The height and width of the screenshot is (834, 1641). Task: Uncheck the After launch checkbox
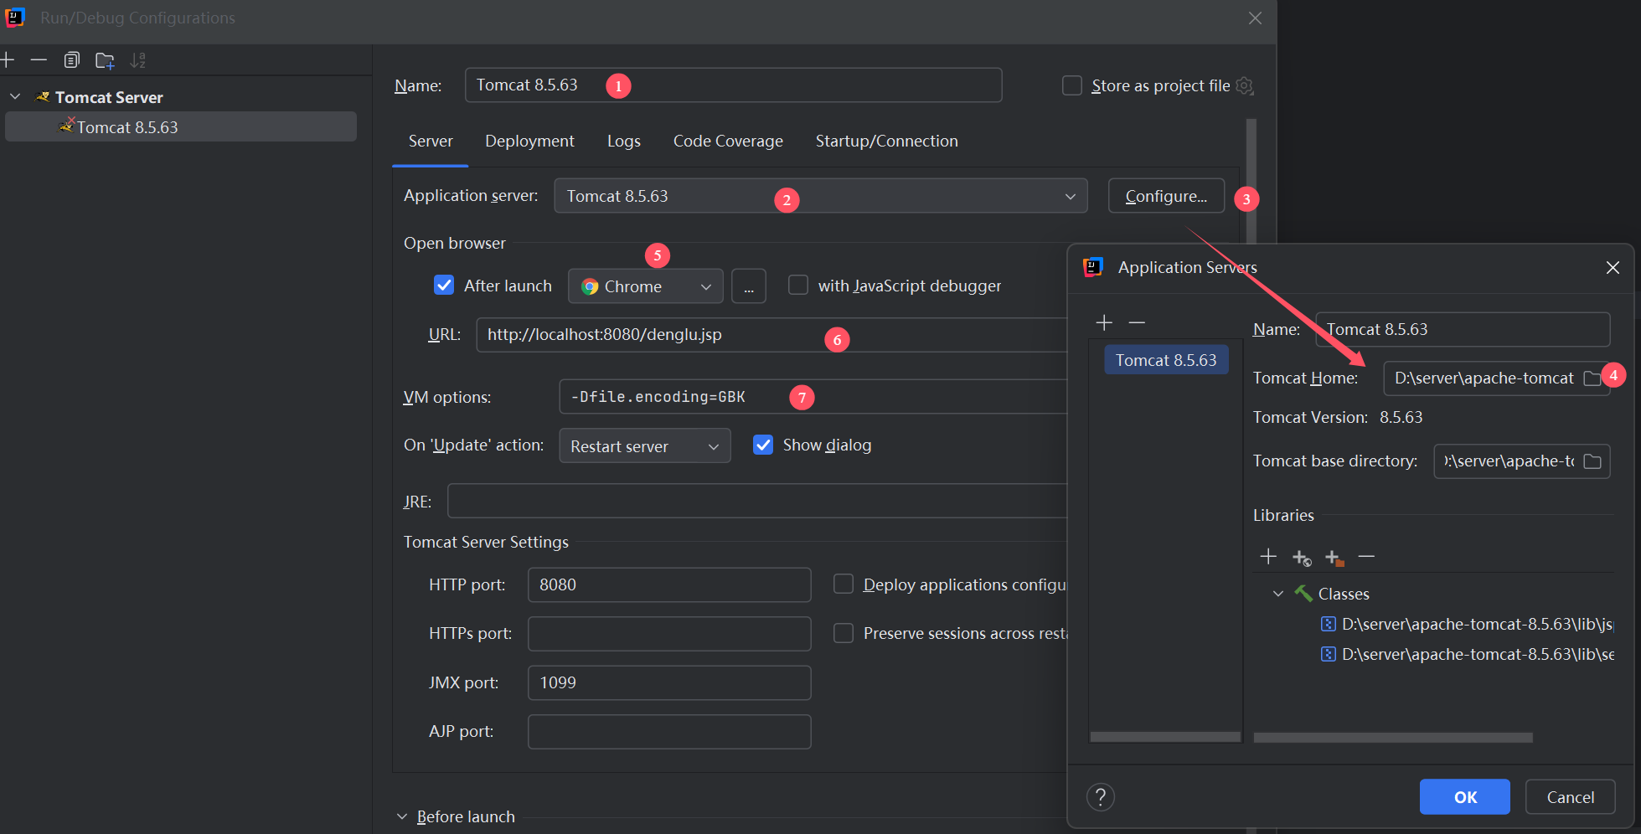click(444, 286)
